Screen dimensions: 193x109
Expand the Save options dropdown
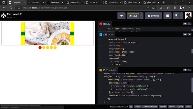pyautogui.click(x=141, y=16)
